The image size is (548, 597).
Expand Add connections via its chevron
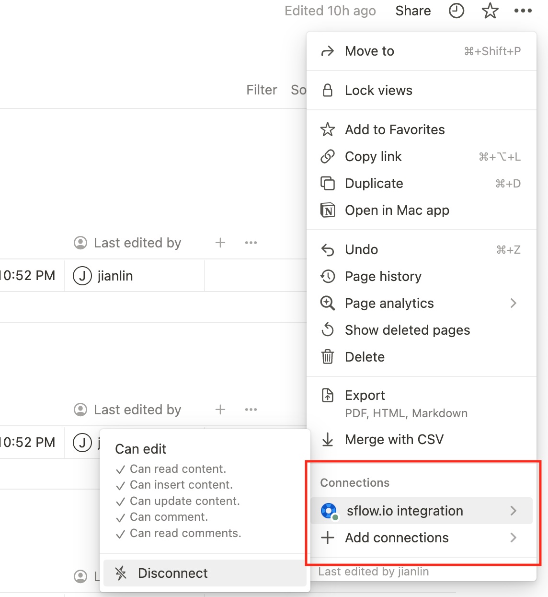pyautogui.click(x=514, y=538)
